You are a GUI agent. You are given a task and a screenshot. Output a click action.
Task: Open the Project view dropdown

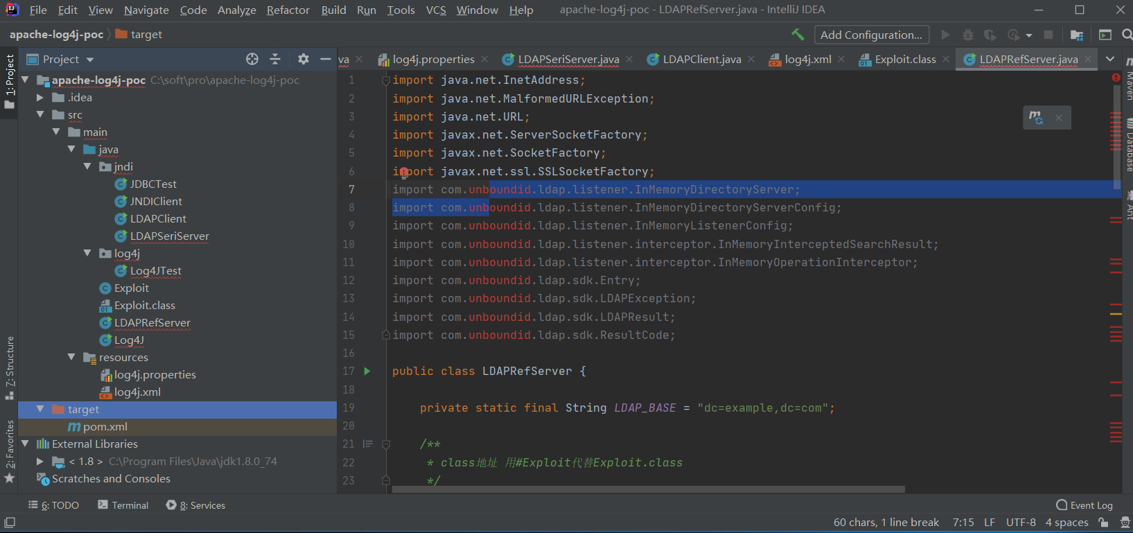89,60
